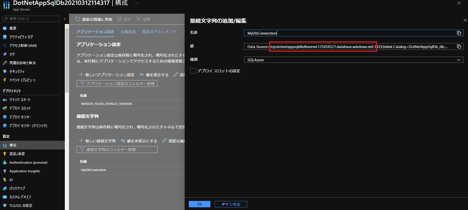The height and width of the screenshot is (210, 468).
Task: Click the OK button
Action: (200, 204)
